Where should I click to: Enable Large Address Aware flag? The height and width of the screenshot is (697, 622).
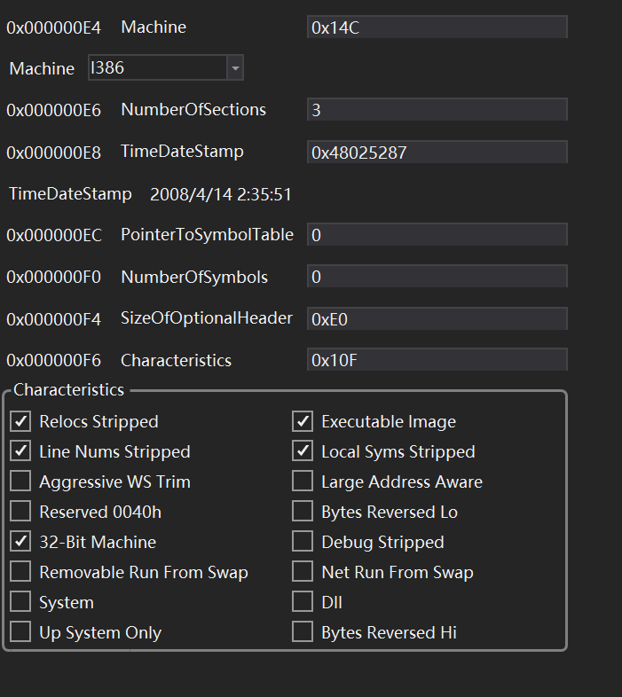[303, 482]
